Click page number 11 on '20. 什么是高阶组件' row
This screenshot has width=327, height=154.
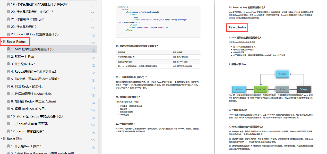point(93,13)
